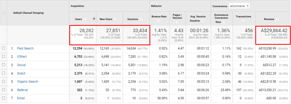Viewport: 291px width, 104px height.
Task: Select total transactions figure 456
Action: 249,31
